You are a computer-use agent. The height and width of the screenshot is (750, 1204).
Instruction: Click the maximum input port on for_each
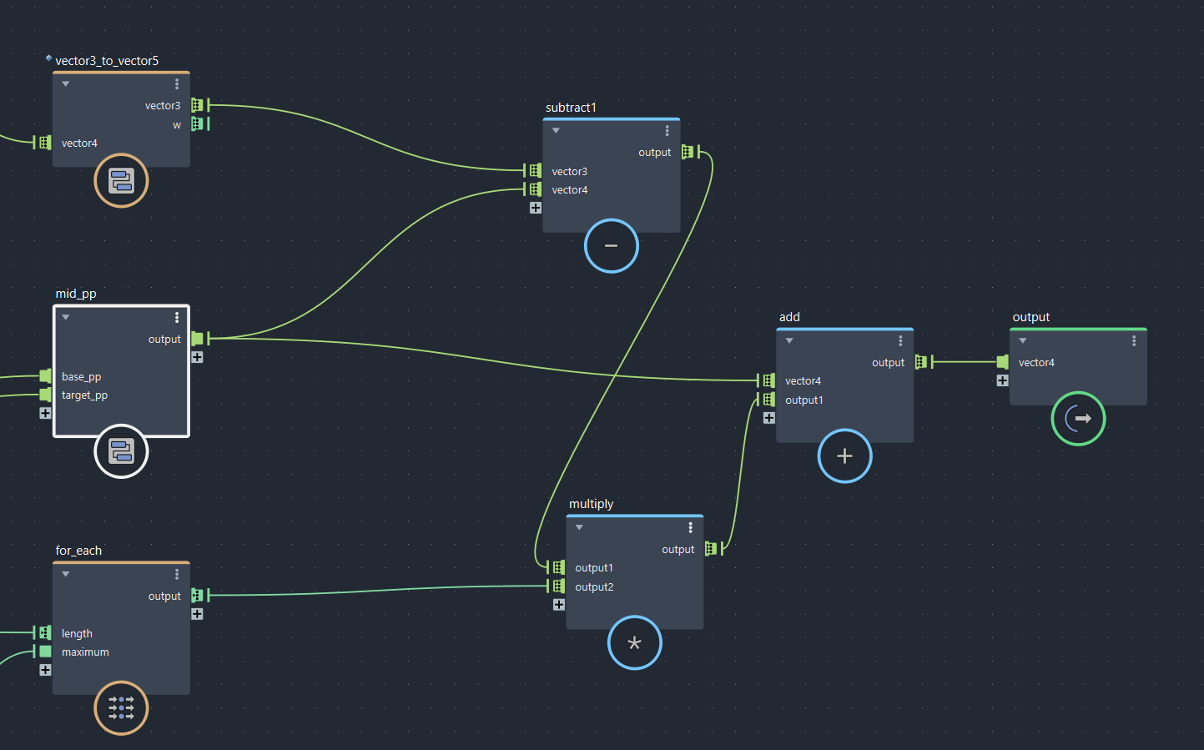click(45, 652)
